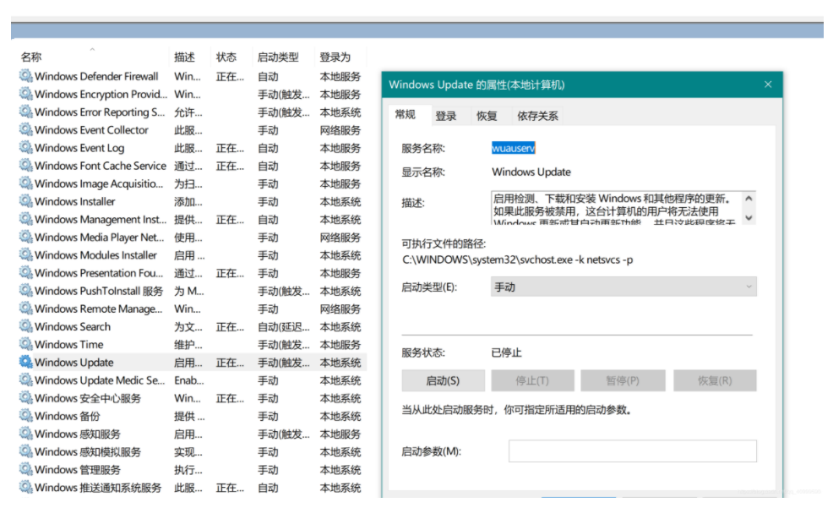This screenshot has height=519, width=833.
Task: Select the Windows 感知服务 gear icon
Action: tap(25, 434)
